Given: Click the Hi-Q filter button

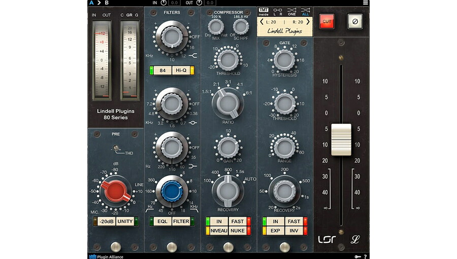Looking at the screenshot, I should coord(181,70).
